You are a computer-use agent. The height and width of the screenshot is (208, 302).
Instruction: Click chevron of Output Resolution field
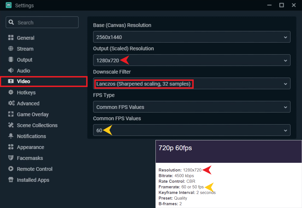[x=285, y=60]
